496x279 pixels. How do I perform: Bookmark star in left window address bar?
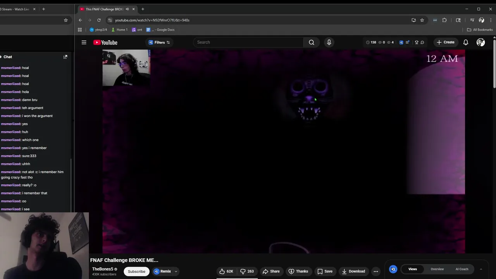click(x=66, y=20)
